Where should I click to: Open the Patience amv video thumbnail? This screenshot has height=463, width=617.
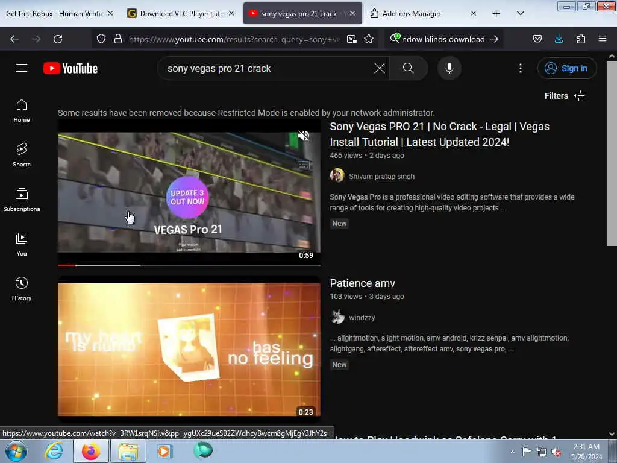coord(189,349)
